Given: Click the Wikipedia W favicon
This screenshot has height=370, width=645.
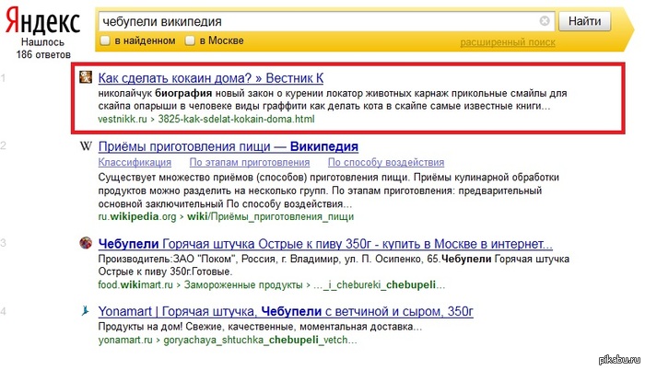Looking at the screenshot, I should [x=85, y=147].
